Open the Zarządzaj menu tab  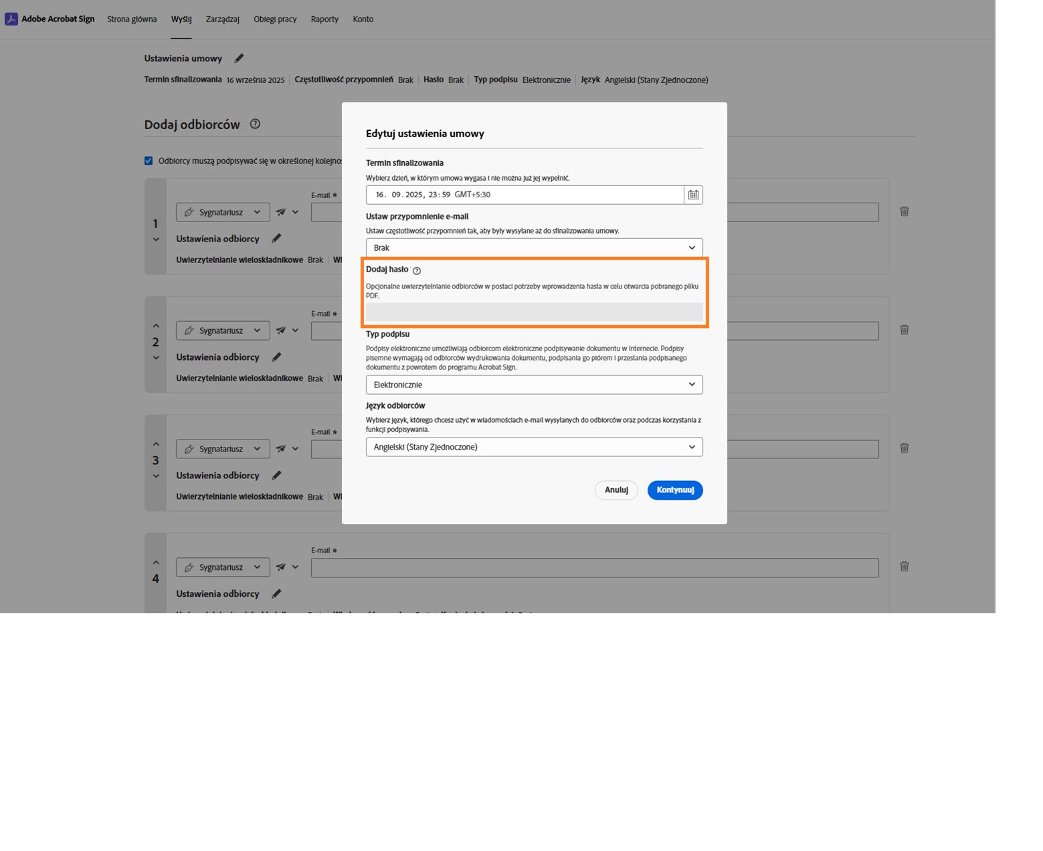222,19
